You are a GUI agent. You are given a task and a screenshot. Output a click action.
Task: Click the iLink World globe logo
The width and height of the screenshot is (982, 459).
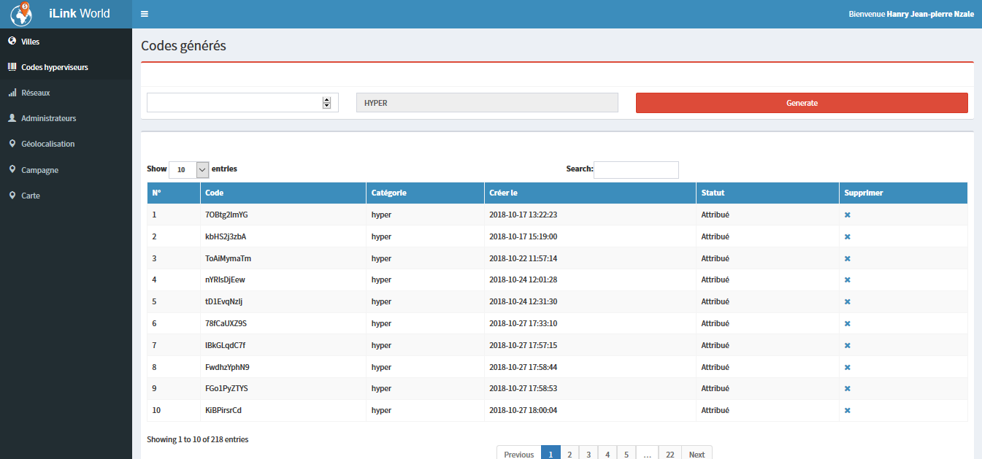[21, 14]
